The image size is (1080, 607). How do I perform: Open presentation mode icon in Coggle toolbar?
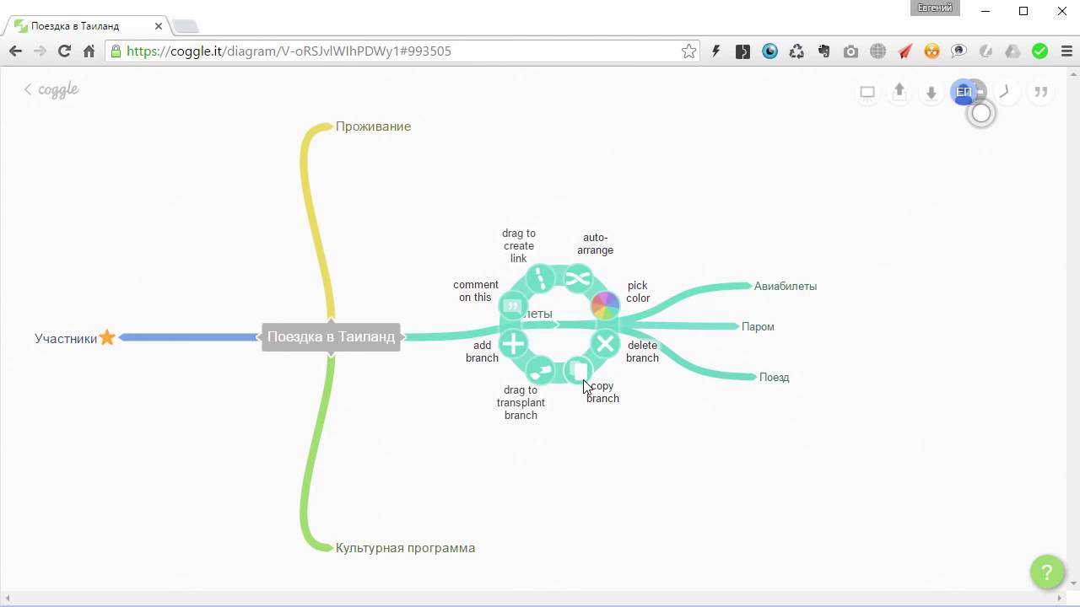[x=867, y=92]
